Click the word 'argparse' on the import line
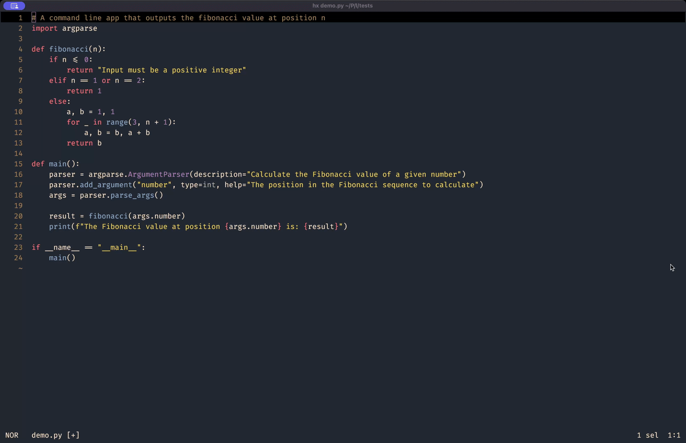Image resolution: width=686 pixels, height=443 pixels. pyautogui.click(x=80, y=29)
